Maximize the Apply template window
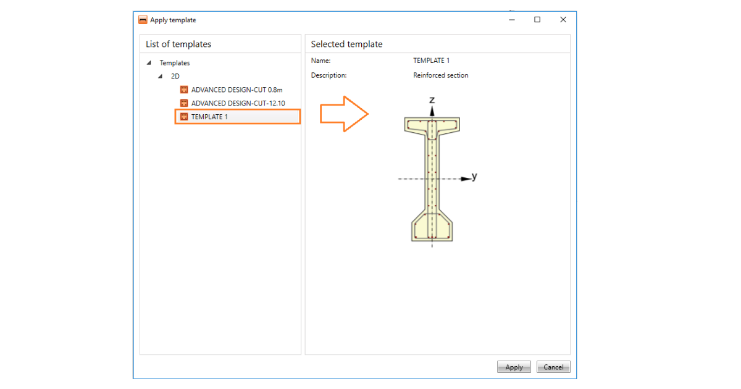Screen dimensions: 741x389 [x=537, y=20]
